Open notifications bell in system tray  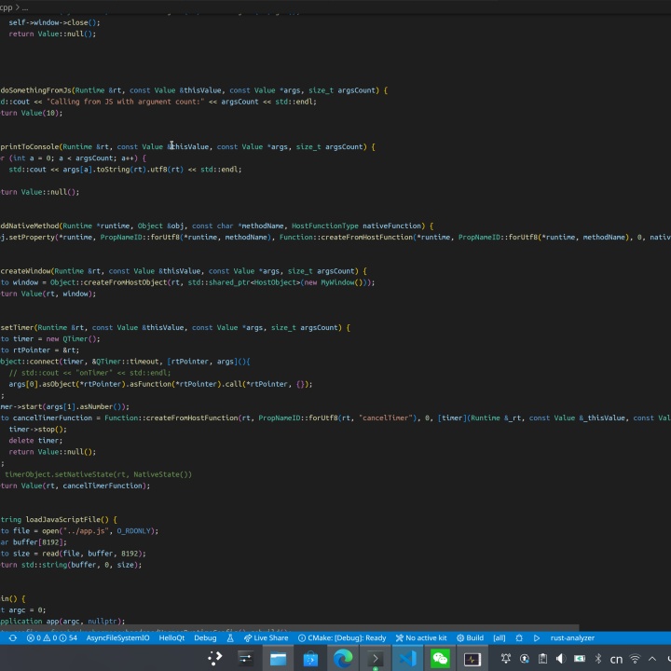506,659
